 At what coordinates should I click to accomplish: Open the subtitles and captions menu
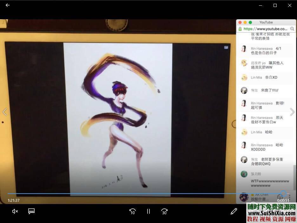pos(31,211)
